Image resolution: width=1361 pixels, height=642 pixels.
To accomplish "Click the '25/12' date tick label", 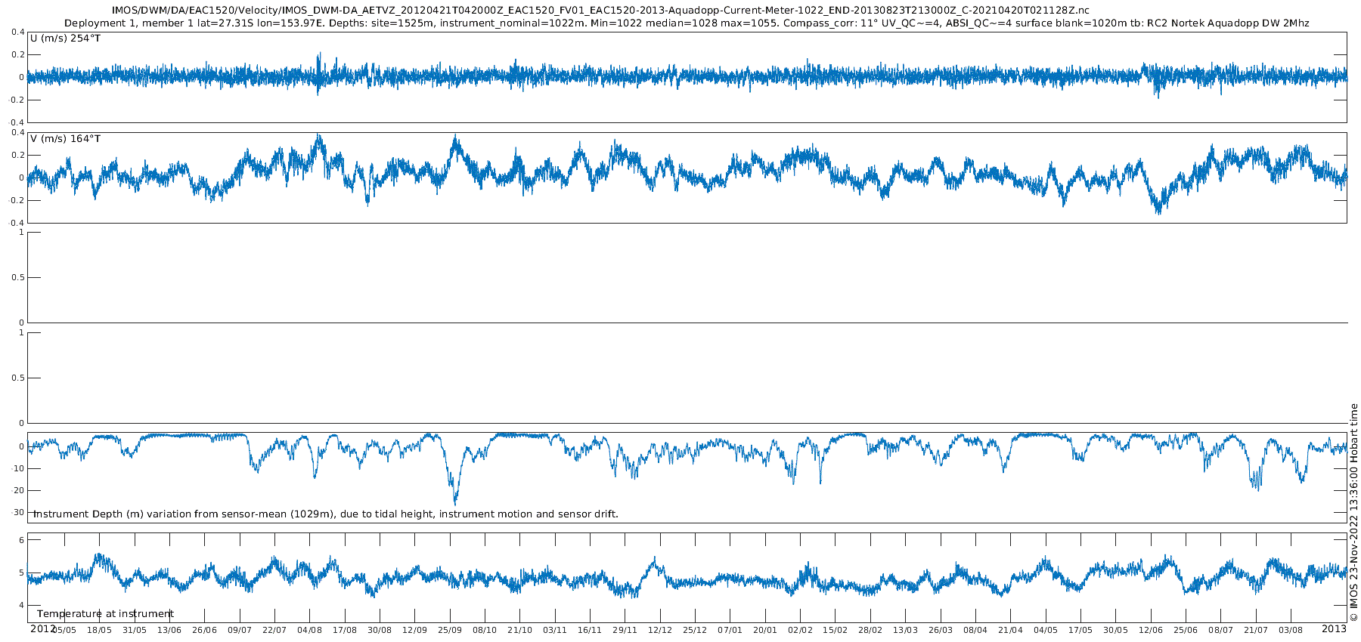I will pyautogui.click(x=695, y=630).
